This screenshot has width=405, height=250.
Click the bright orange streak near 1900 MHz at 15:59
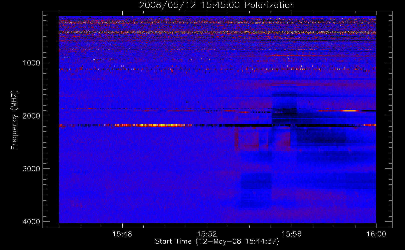[x=350, y=111]
